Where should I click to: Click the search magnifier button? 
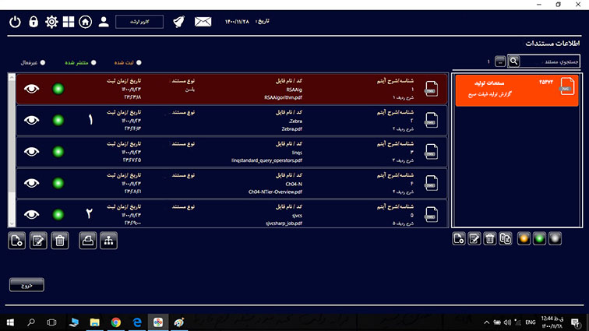513,61
